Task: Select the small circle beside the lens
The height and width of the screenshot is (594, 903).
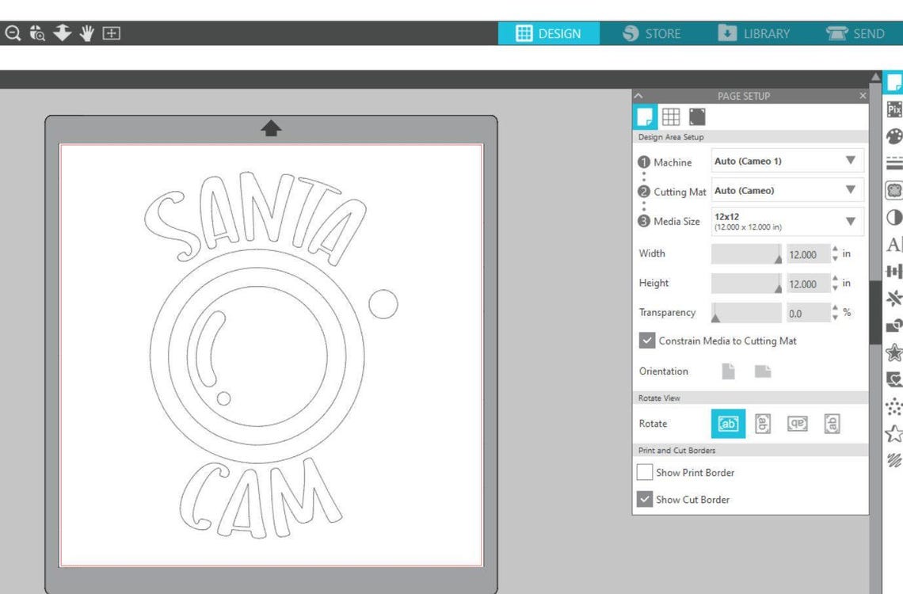Action: (x=383, y=304)
